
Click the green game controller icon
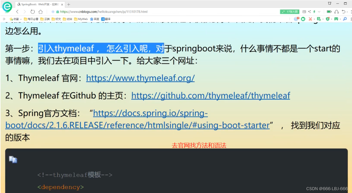click(x=336, y=19)
